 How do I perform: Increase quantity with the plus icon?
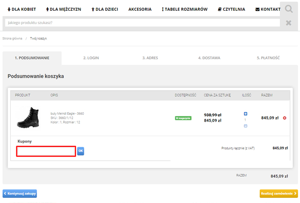[x=246, y=114]
